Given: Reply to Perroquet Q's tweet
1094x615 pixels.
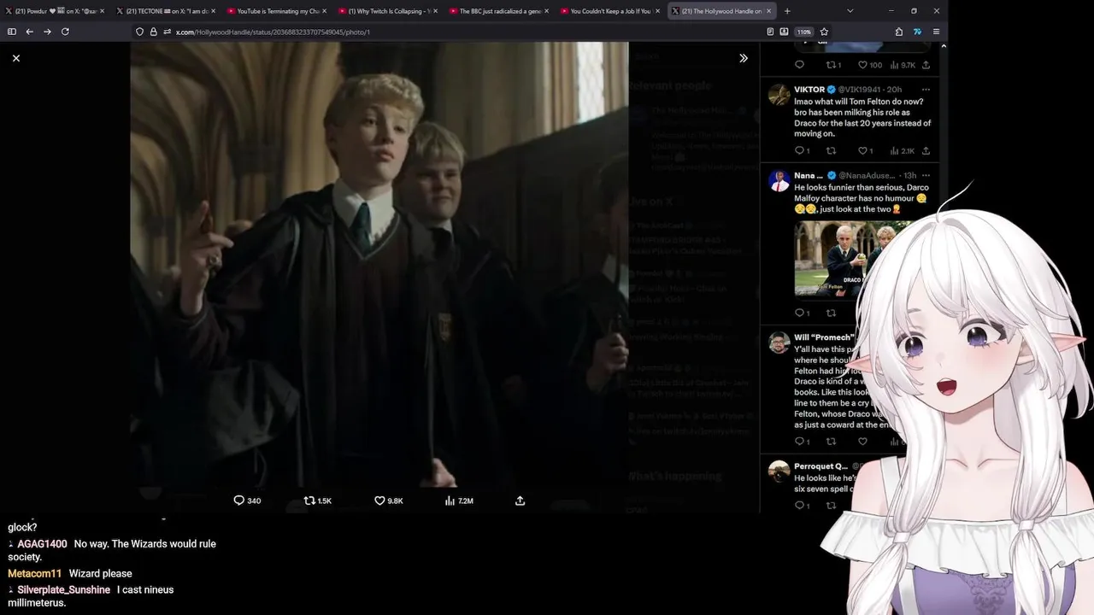Looking at the screenshot, I should pos(802,506).
